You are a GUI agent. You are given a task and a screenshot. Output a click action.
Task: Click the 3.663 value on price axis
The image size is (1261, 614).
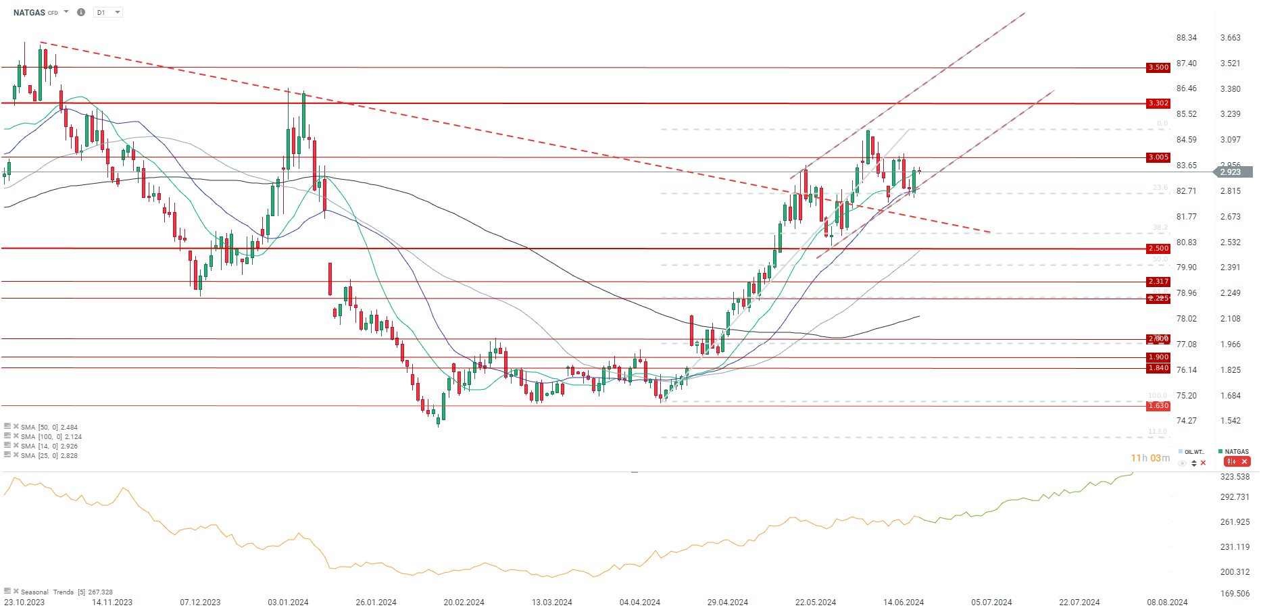tap(1231, 38)
